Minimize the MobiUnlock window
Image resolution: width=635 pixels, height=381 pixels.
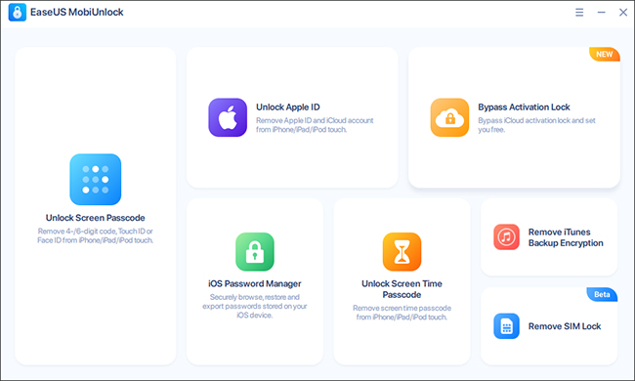tap(602, 12)
